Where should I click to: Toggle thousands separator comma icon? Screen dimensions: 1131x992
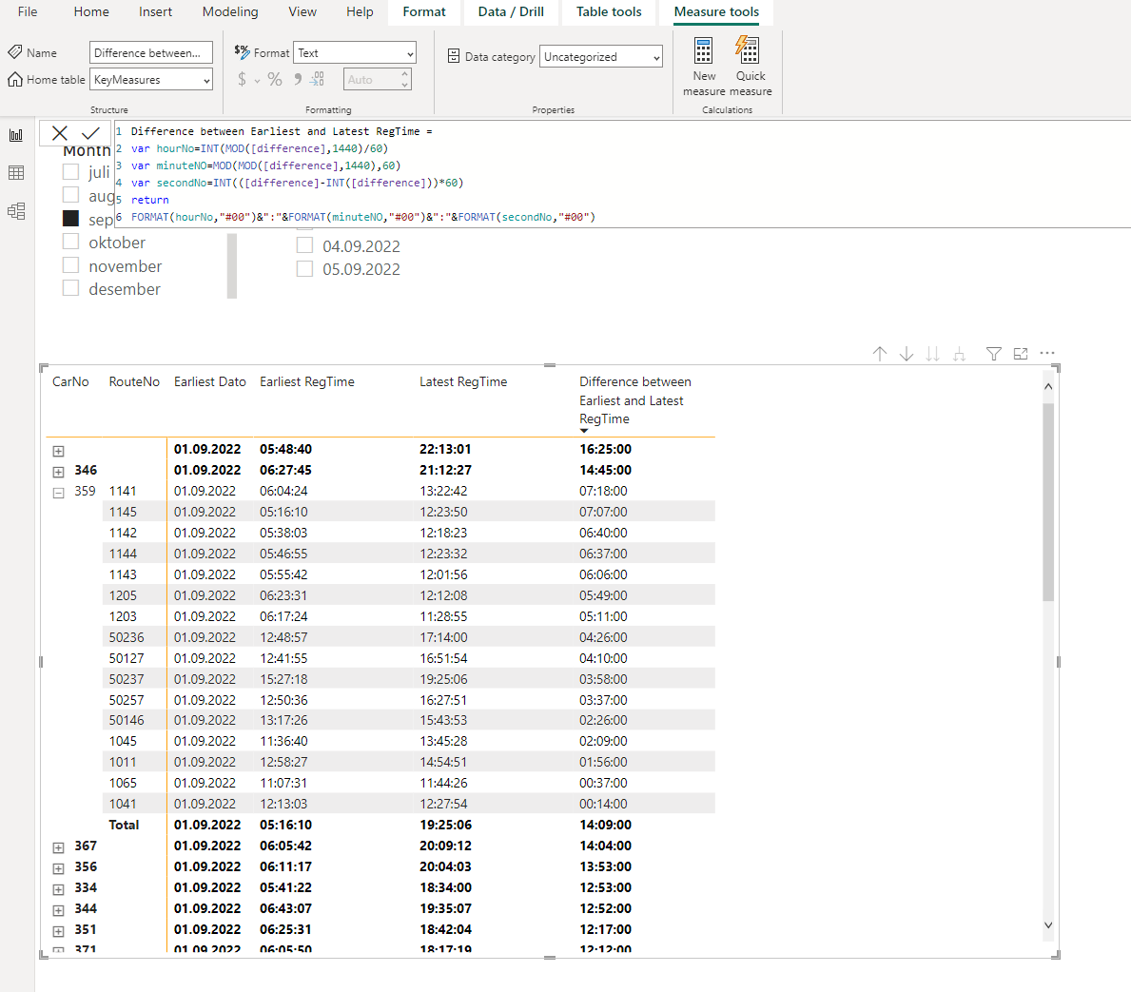point(297,79)
